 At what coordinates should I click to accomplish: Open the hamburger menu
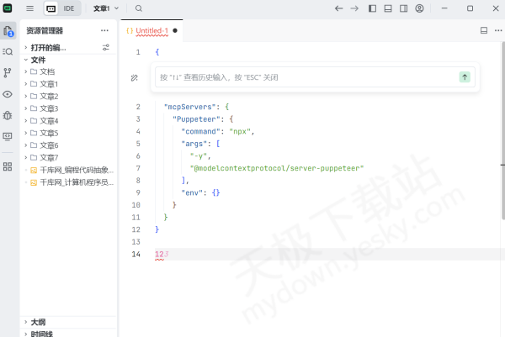coord(29,8)
